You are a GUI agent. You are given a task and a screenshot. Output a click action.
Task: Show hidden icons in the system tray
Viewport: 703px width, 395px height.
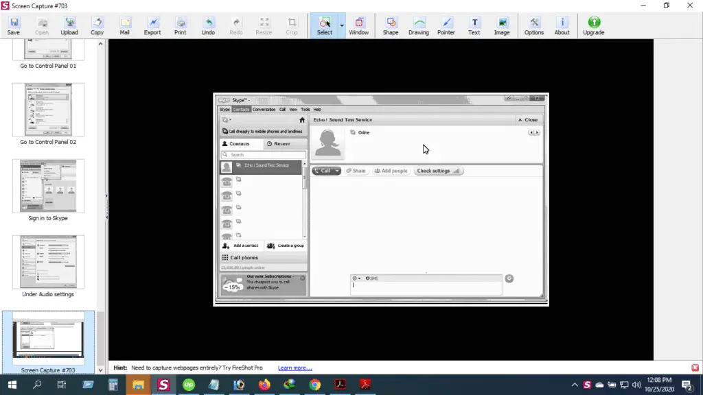[x=575, y=384]
